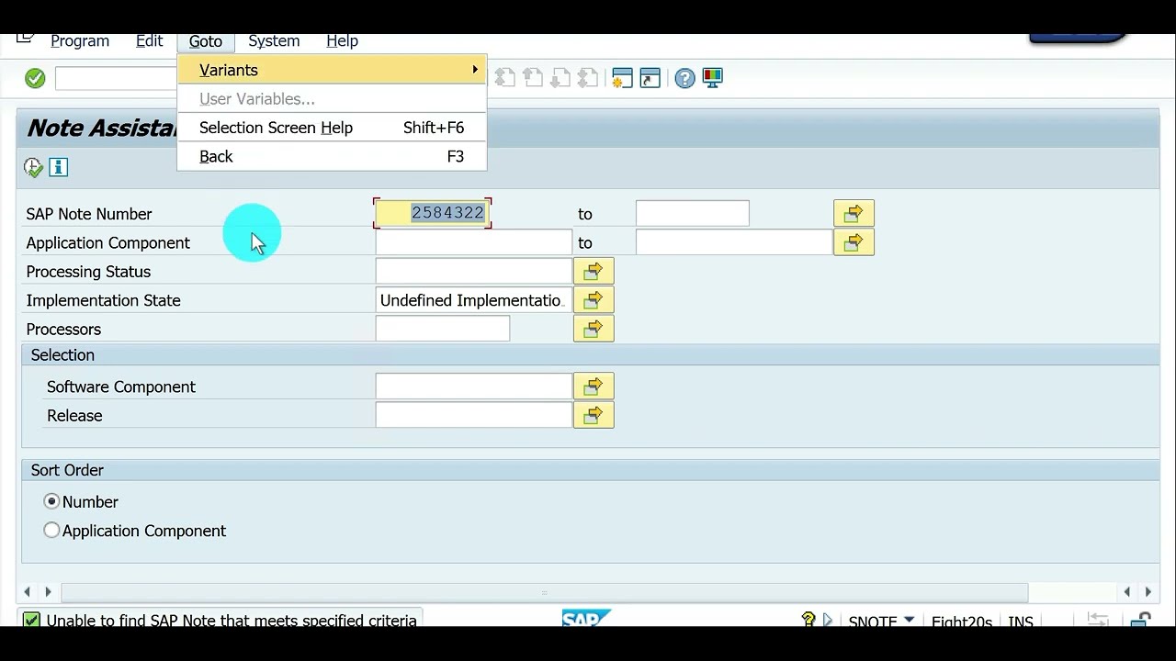
Task: Click the Application Component 'to' field
Action: click(x=734, y=242)
